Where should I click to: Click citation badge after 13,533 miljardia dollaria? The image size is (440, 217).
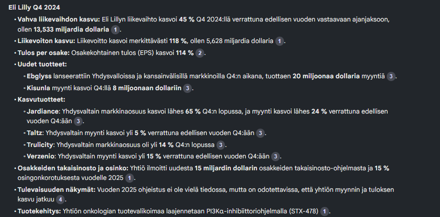coord(116,29)
